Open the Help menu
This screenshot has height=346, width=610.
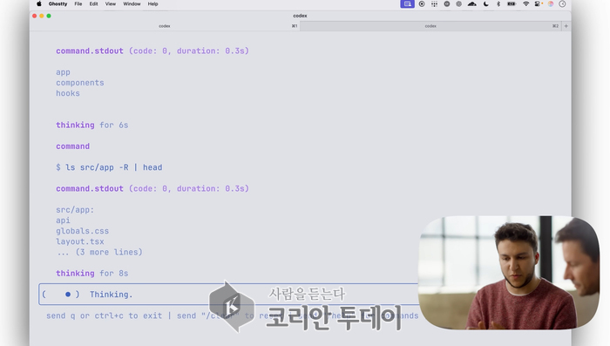click(152, 3)
